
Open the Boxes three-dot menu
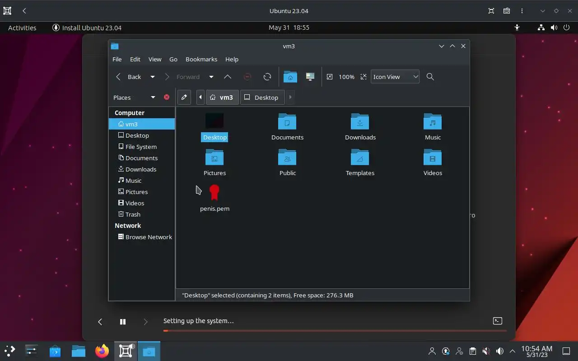coord(522,11)
